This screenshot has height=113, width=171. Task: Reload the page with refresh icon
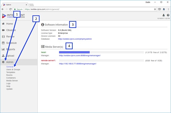pos(10,9)
